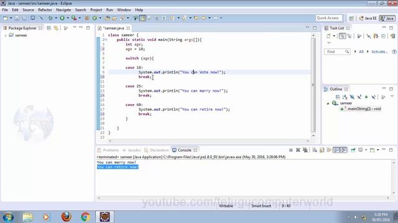This screenshot has width=398, height=223.
Task: Click the Debug bug icon
Action: point(50,18)
